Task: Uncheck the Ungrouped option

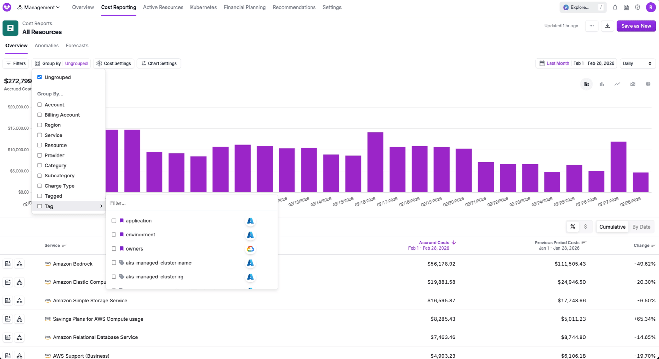Action: point(40,77)
